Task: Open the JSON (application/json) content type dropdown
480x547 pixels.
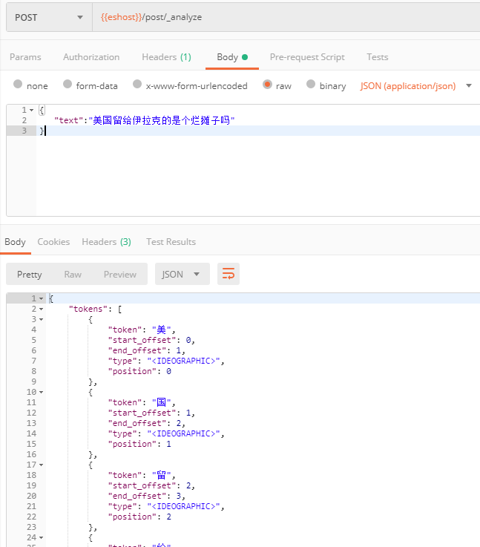Action: point(416,86)
